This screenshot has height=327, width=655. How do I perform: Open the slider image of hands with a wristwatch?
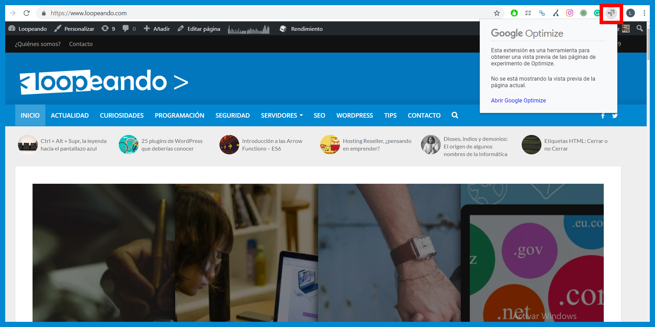(389, 253)
